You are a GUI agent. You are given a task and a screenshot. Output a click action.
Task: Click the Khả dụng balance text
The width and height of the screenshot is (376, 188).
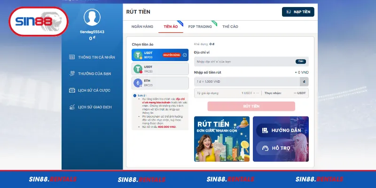204,44
